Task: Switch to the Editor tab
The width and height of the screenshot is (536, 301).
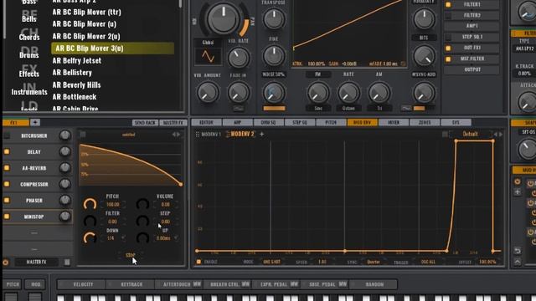Action: coord(206,122)
